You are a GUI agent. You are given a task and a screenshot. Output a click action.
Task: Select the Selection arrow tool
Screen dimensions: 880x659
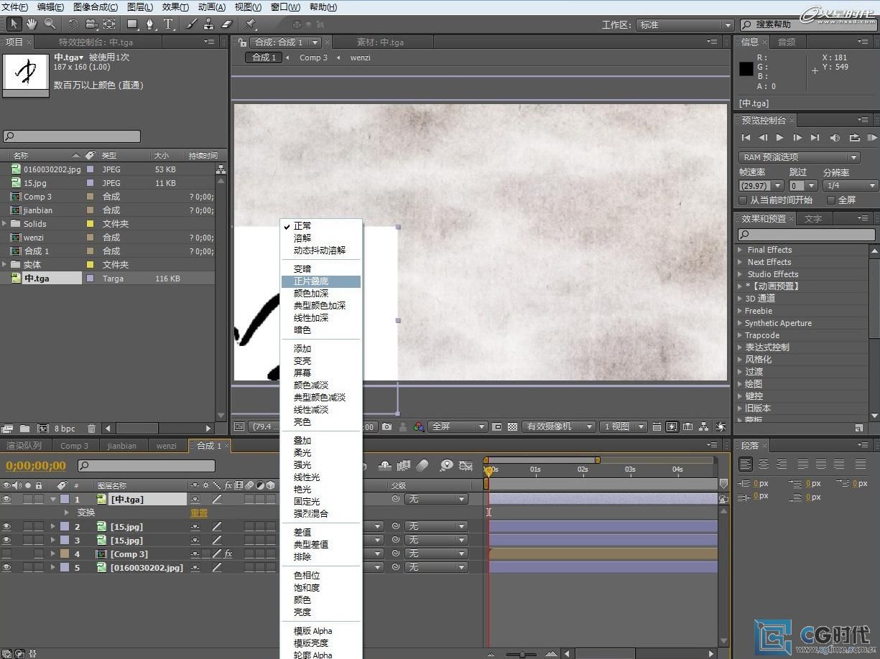[14, 24]
